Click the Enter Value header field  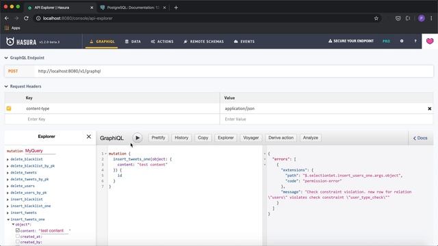tap(326, 119)
